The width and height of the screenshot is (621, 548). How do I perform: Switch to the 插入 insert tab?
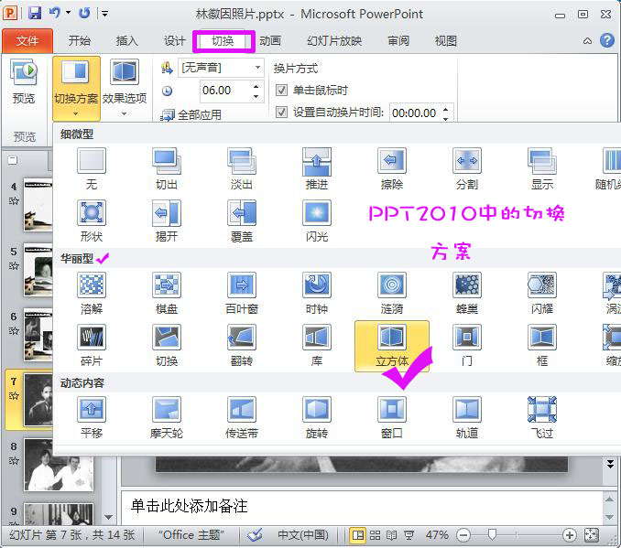126,41
